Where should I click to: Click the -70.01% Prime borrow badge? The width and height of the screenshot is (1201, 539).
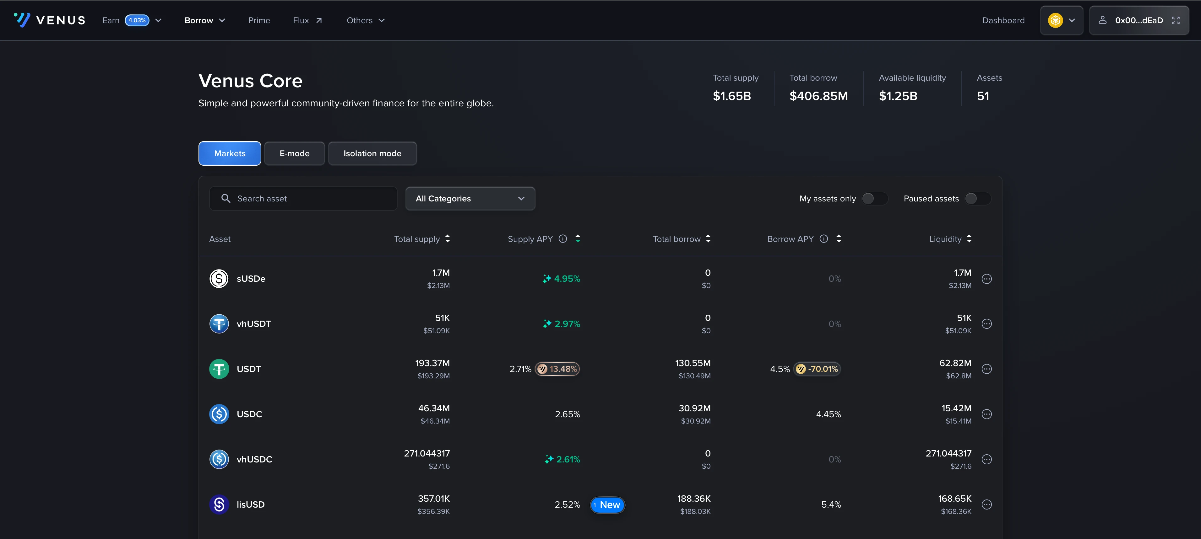[x=817, y=369]
